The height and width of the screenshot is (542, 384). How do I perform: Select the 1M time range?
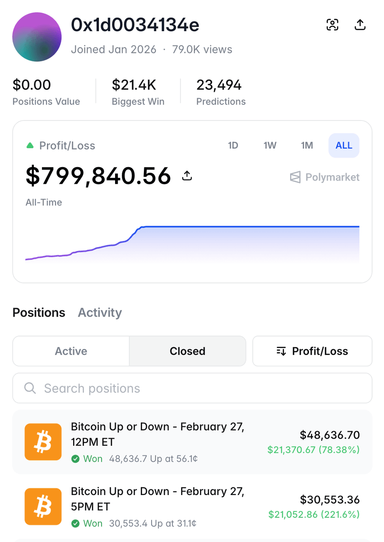(307, 145)
